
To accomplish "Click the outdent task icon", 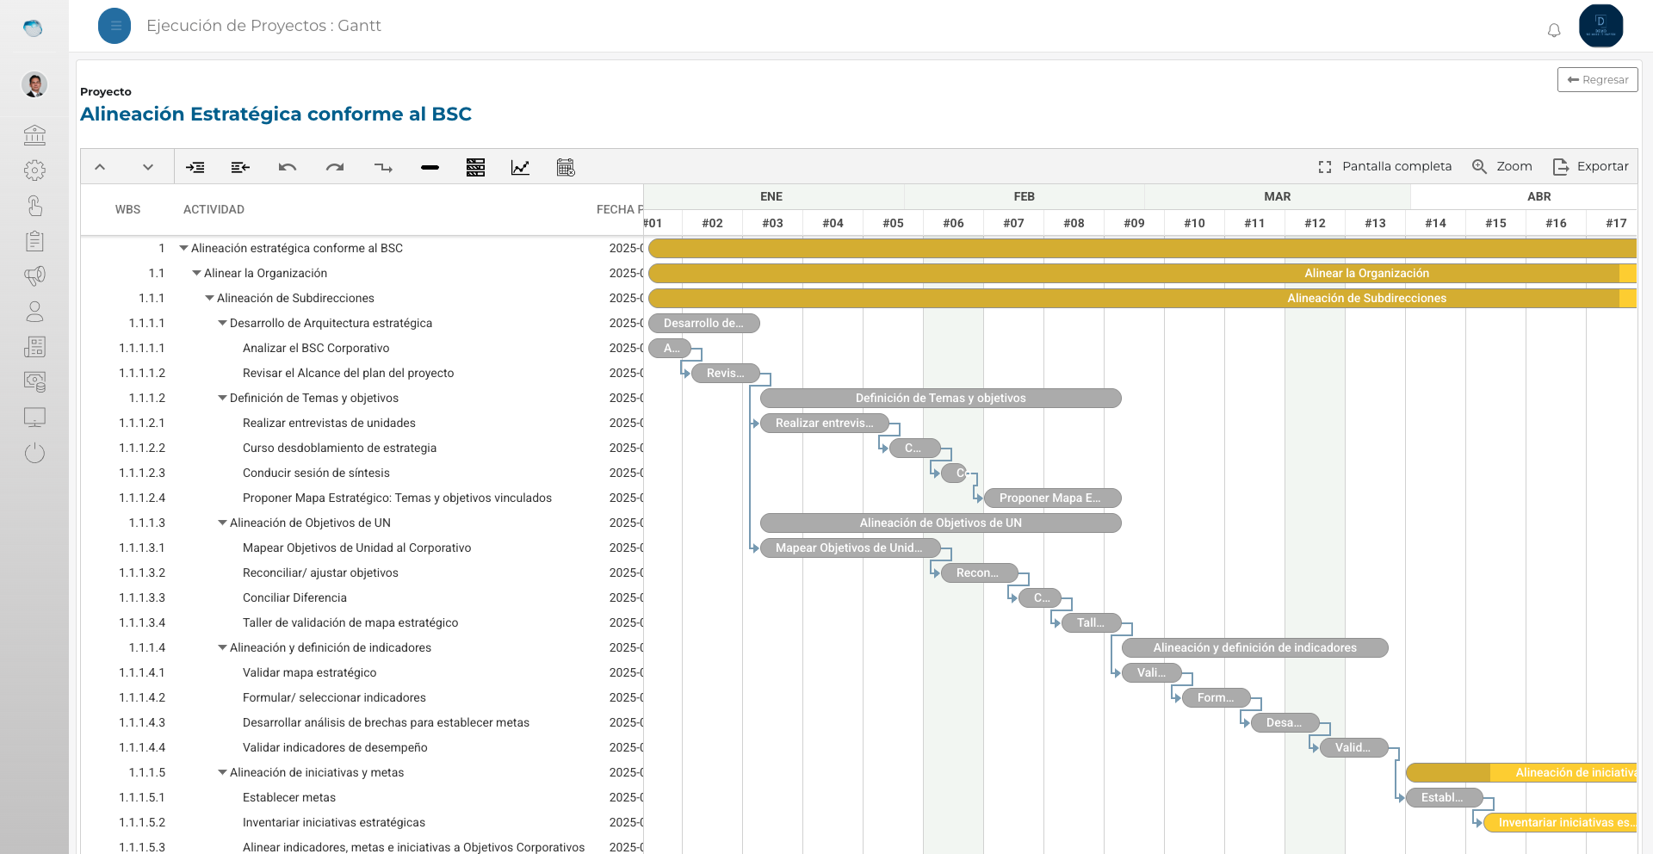I will (x=239, y=167).
